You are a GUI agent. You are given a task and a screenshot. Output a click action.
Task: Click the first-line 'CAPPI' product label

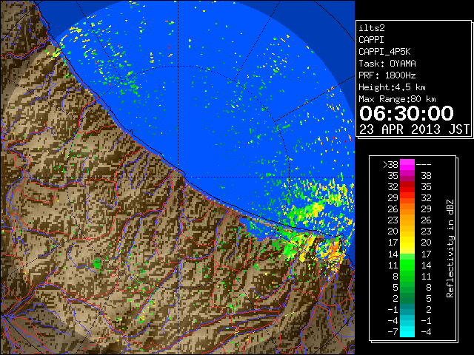(x=371, y=40)
